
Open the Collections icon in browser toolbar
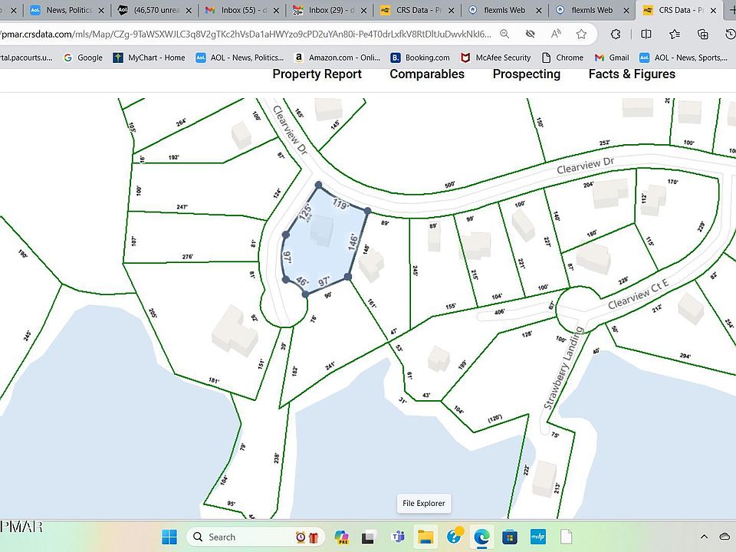click(703, 34)
